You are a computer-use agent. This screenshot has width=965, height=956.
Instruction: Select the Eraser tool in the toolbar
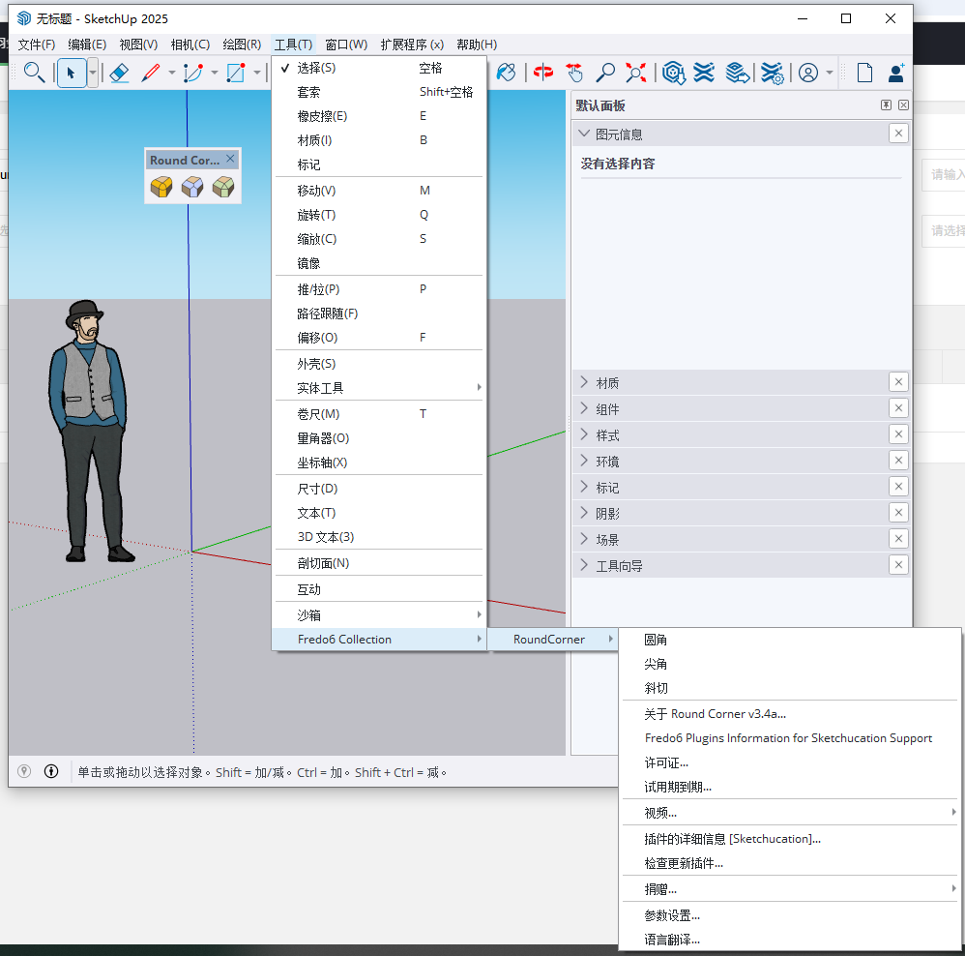pyautogui.click(x=118, y=73)
